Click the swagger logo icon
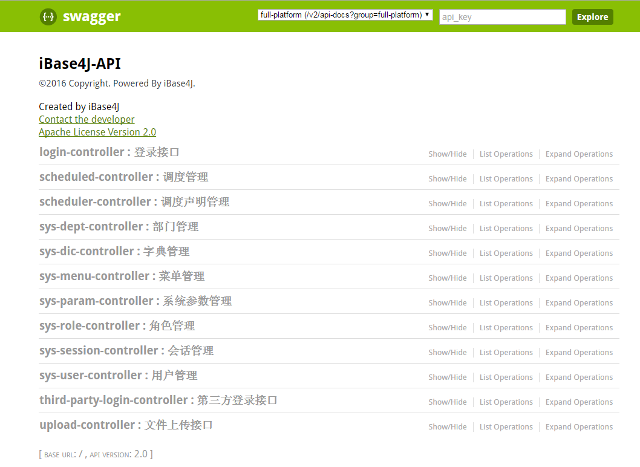 48,17
